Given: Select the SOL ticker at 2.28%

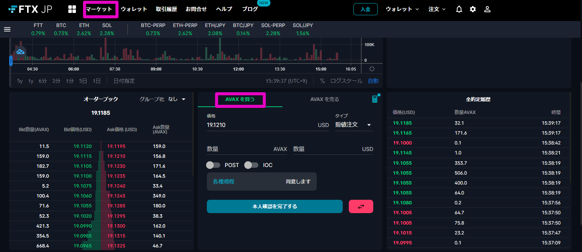Looking at the screenshot, I should (x=107, y=29).
